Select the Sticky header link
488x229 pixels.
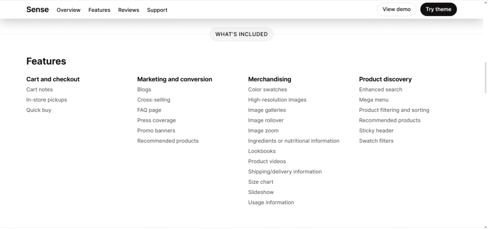(376, 130)
